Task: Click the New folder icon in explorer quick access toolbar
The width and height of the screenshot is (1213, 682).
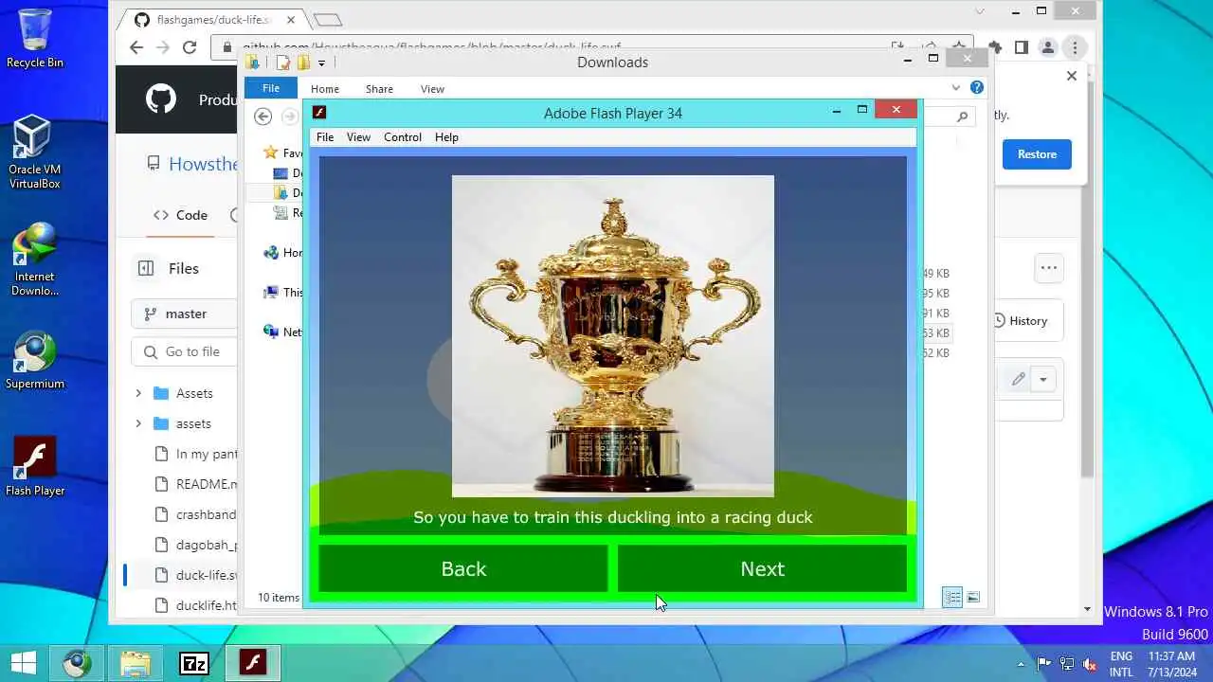Action: tap(303, 63)
